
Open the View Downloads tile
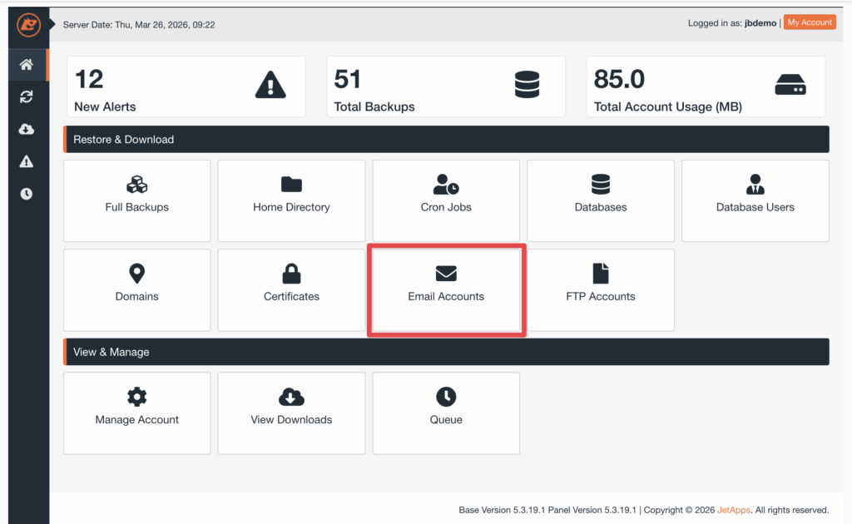[x=291, y=413]
